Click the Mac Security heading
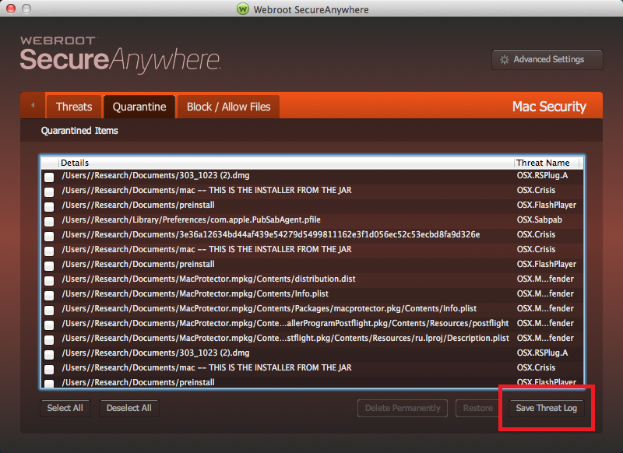 (x=549, y=107)
